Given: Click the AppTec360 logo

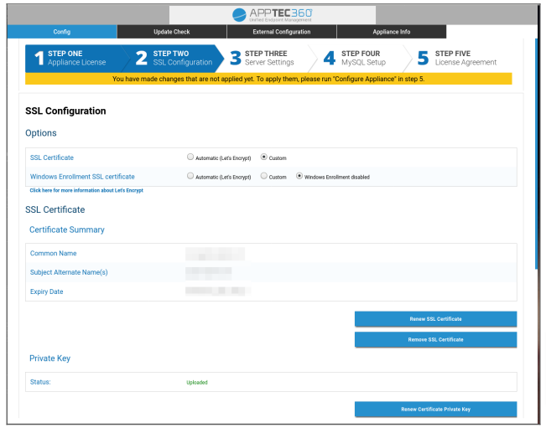Looking at the screenshot, I should (x=273, y=14).
